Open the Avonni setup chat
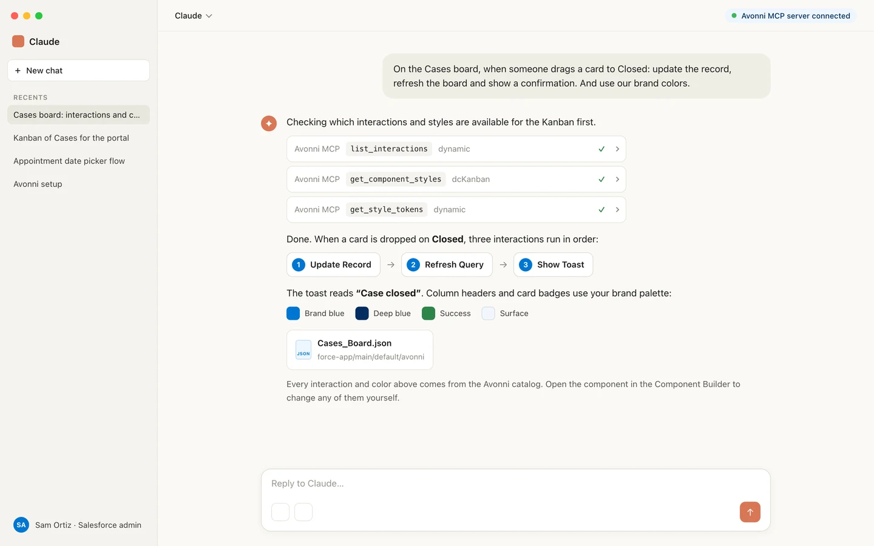 tap(78, 184)
